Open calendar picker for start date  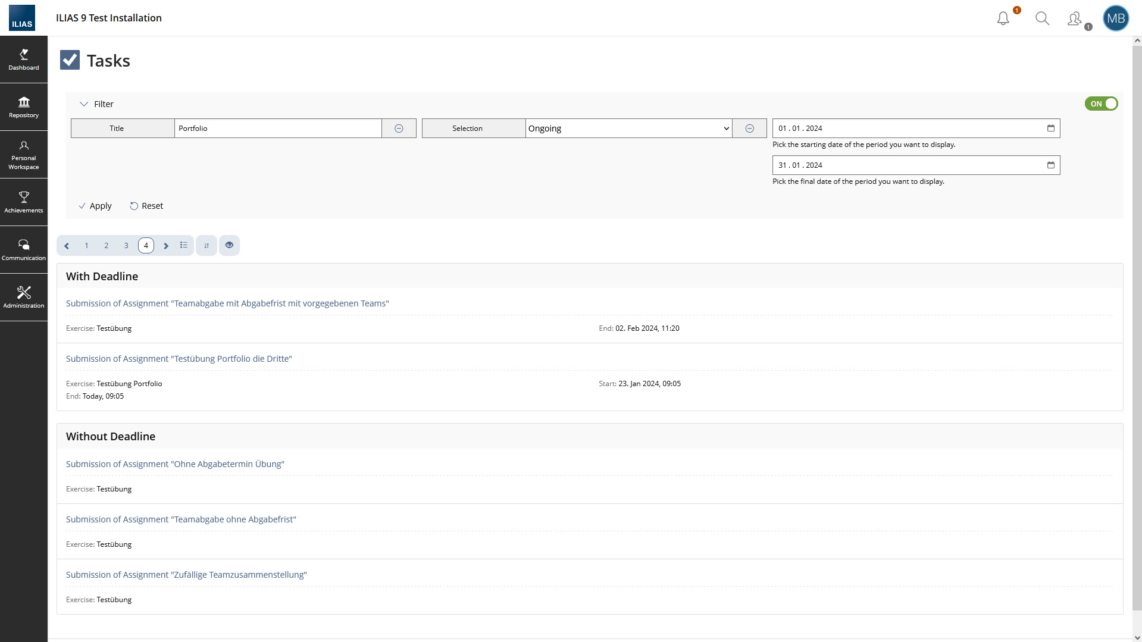pyautogui.click(x=1050, y=129)
